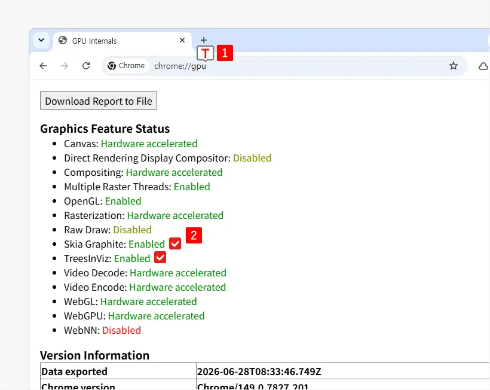Click the Data exported timestamp cell
The width and height of the screenshot is (490, 390).
click(x=343, y=371)
